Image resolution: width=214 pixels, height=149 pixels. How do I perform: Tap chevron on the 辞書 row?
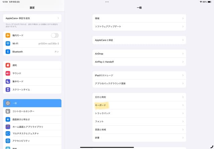pos(183,138)
